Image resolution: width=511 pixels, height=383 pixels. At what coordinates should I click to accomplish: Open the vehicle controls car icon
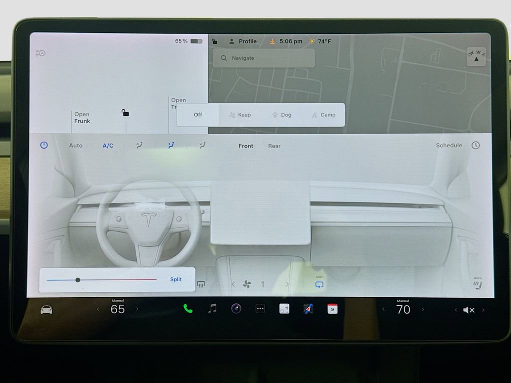45,309
